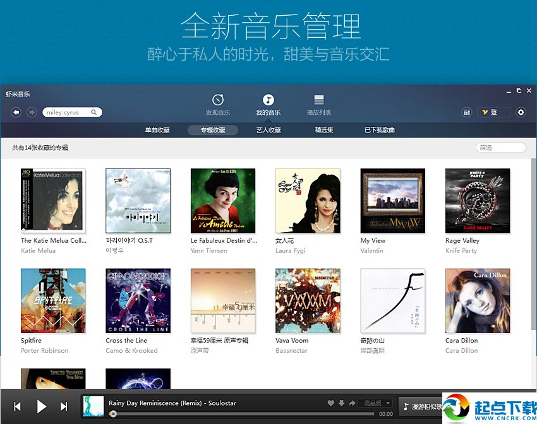The image size is (537, 424).
Task: Open the Spitfire album cover
Action: [x=53, y=300]
